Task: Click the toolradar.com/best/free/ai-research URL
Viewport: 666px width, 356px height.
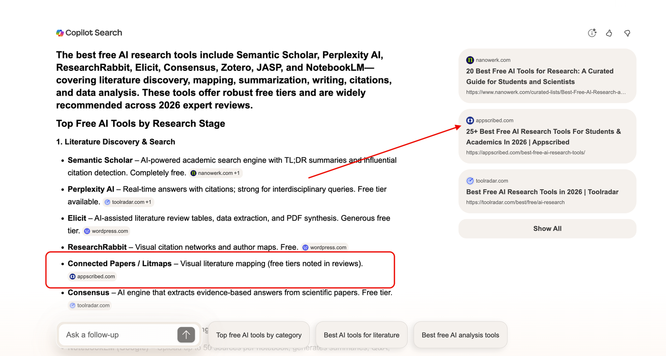Action: click(515, 202)
